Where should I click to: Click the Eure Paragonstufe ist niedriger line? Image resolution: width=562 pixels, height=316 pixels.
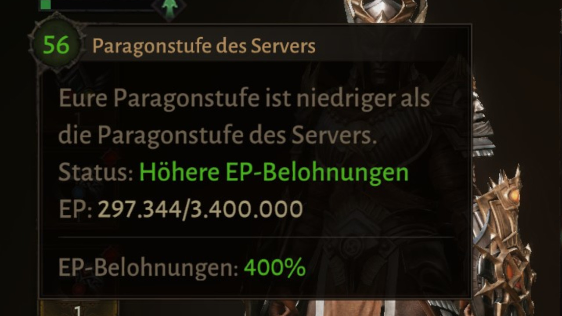point(244,100)
